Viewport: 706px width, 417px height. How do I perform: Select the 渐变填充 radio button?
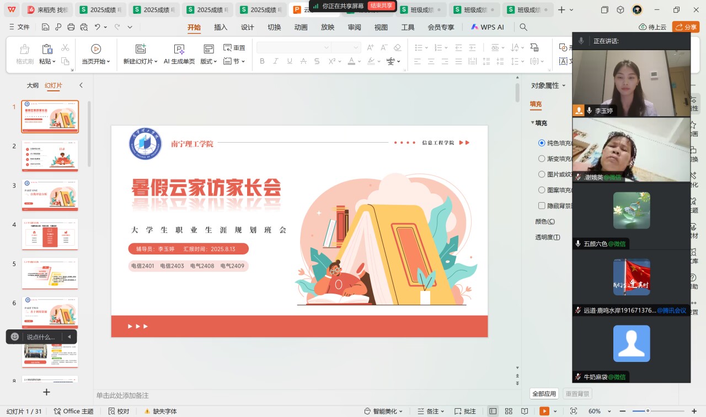542,159
